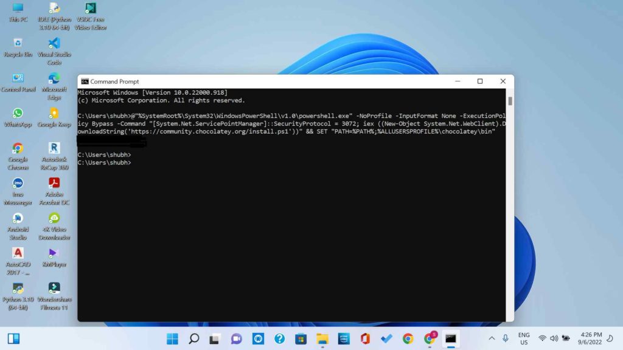
Task: Launch the Chat app from the taskbar
Action: (x=237, y=338)
